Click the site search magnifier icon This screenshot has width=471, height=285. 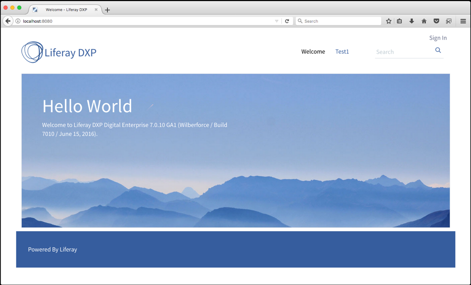[438, 50]
